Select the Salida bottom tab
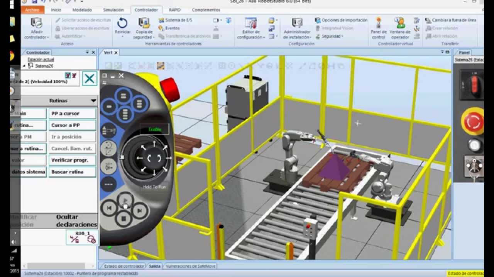 tap(154, 266)
